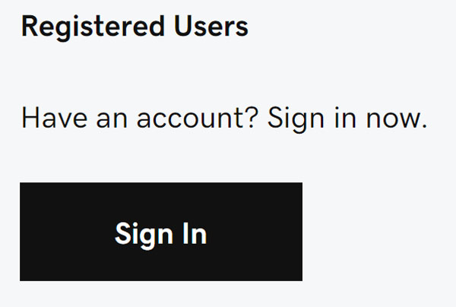Log in using the Sign In button
The height and width of the screenshot is (307, 456).
click(x=161, y=232)
